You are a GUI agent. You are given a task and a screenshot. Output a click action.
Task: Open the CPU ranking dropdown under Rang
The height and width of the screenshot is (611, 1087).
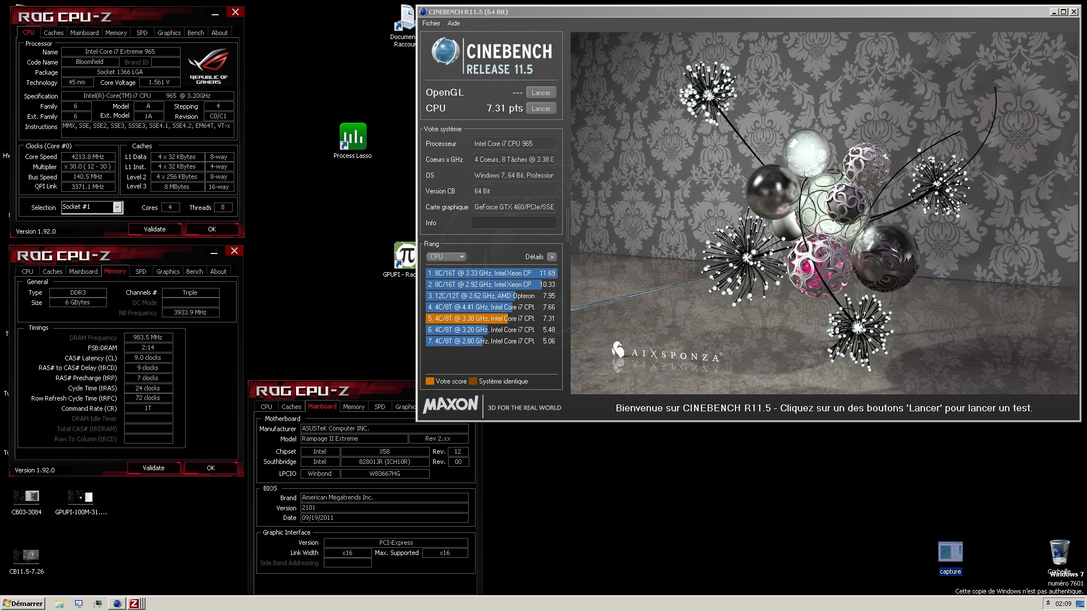[446, 257]
